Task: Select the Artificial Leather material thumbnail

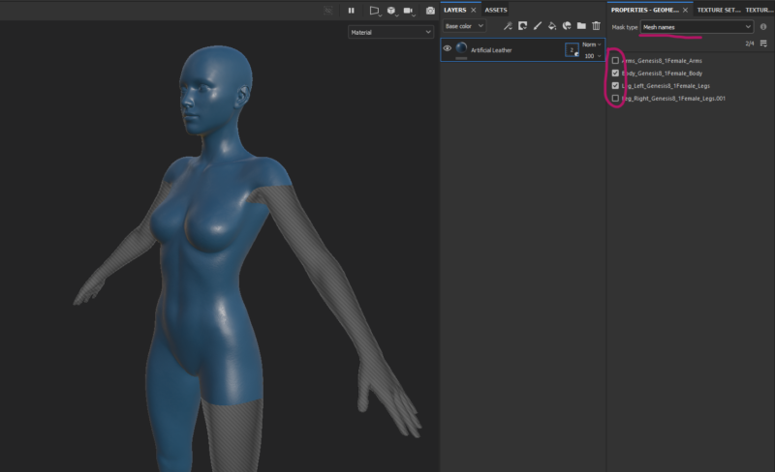Action: (461, 48)
